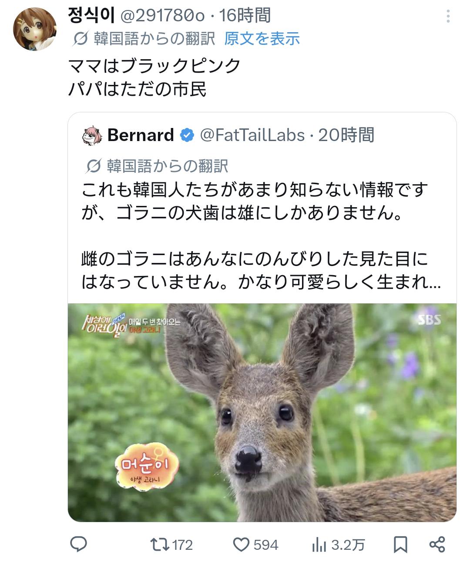Click the 정식이 display name
The height and width of the screenshot is (562, 470).
click(91, 16)
